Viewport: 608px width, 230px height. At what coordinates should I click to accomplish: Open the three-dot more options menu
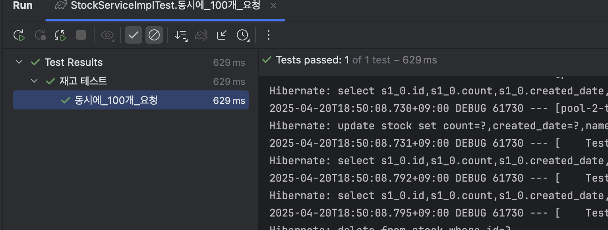[268, 35]
